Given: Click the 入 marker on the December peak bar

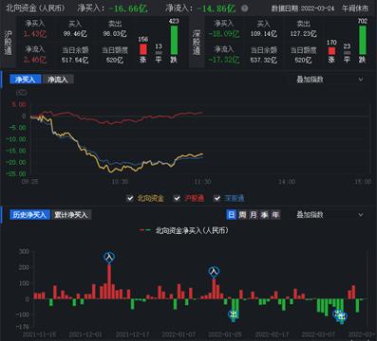Looking at the screenshot, I should click(x=109, y=258).
